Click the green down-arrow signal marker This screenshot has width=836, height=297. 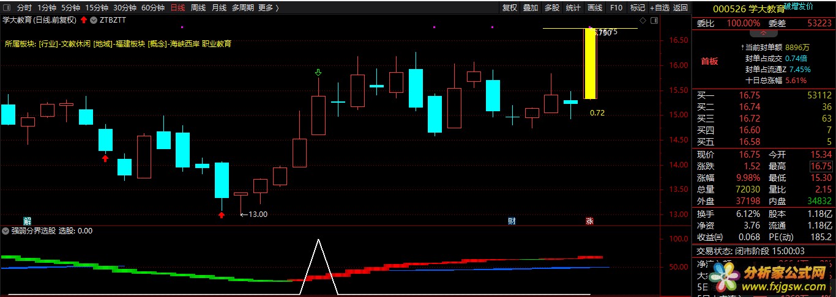pyautogui.click(x=318, y=73)
